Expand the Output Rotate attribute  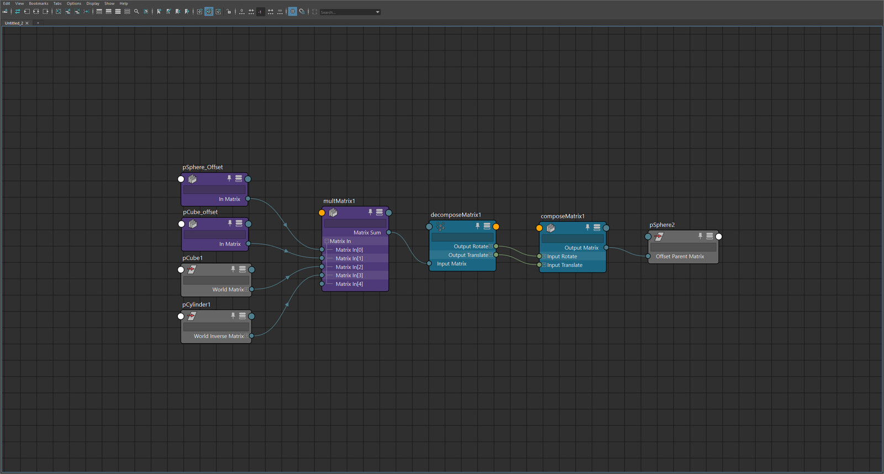click(491, 247)
